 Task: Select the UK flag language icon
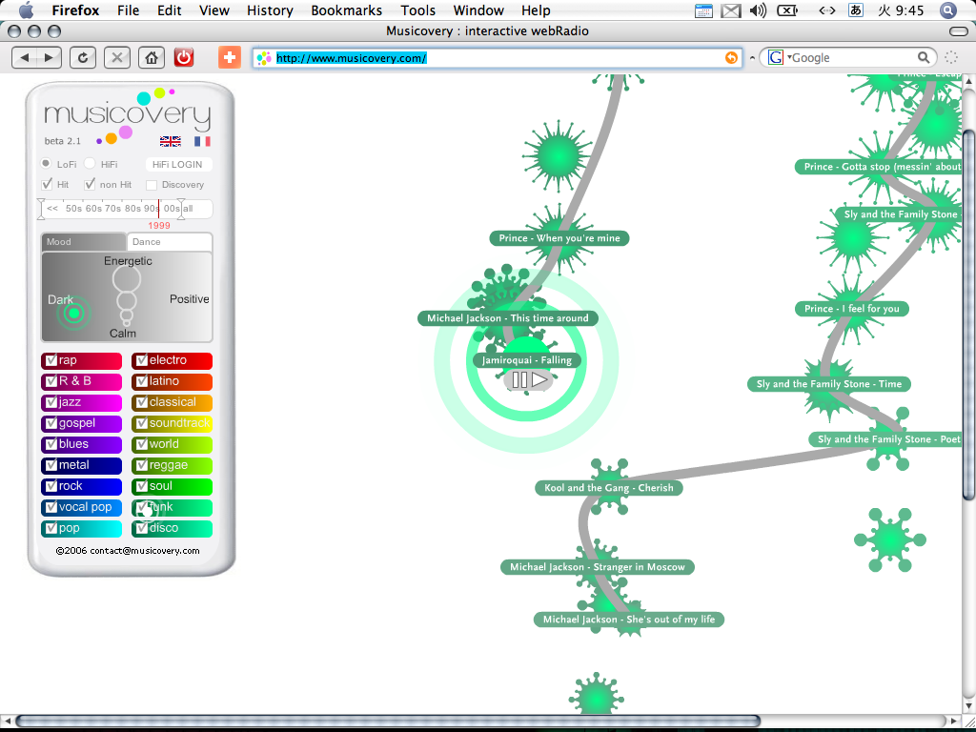pyautogui.click(x=171, y=141)
